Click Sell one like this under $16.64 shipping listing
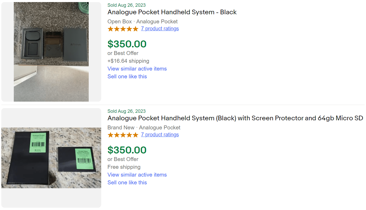This screenshot has width=366, height=210. pyautogui.click(x=127, y=76)
